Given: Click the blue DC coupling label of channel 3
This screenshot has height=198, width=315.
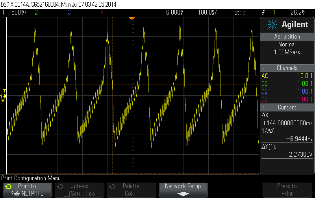Looking at the screenshot, I should (265, 91).
